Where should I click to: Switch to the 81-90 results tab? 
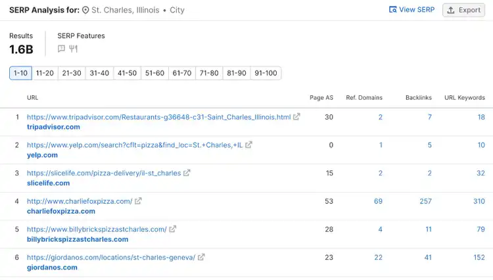coord(237,73)
